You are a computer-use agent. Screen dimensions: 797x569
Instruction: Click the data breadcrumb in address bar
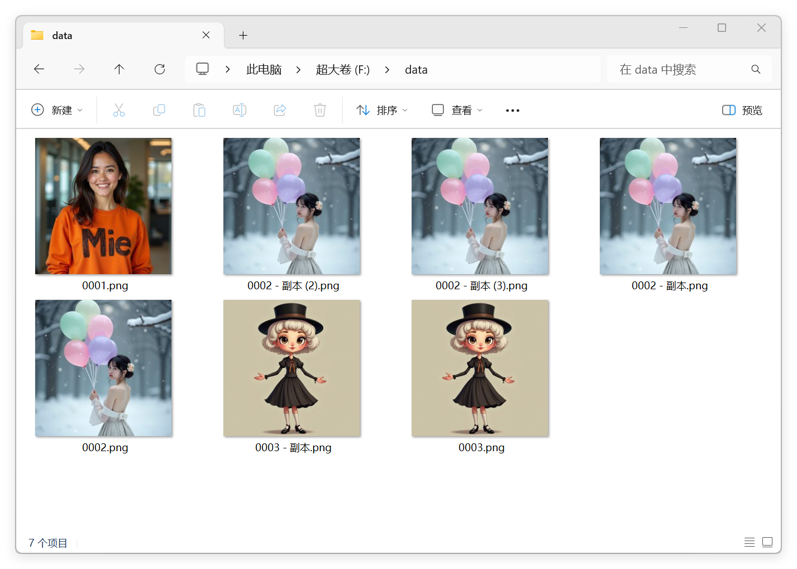pos(416,69)
